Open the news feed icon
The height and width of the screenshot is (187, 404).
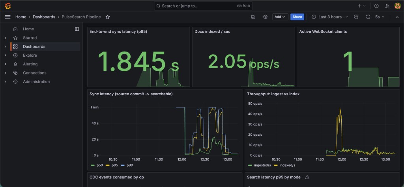coord(387,6)
